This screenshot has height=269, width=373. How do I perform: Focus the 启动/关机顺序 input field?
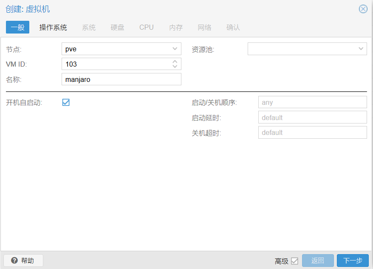coord(312,102)
